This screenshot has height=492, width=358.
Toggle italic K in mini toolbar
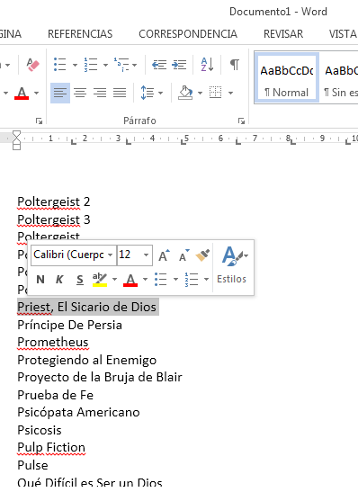click(x=59, y=279)
